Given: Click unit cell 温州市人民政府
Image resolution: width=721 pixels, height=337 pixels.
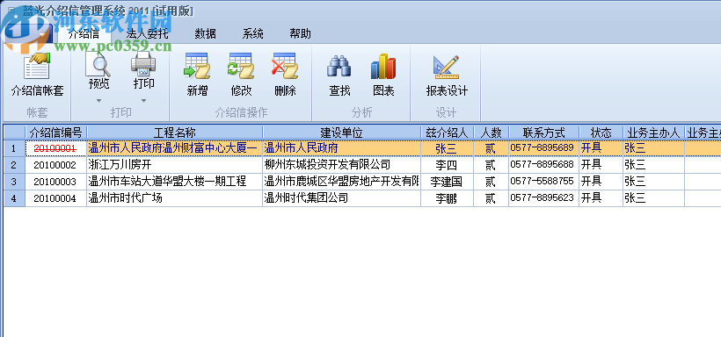Looking at the screenshot, I should point(342,148).
